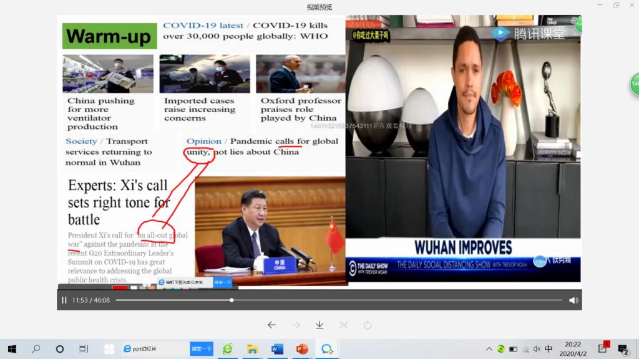Click the rotate/refresh icon below the video
Viewport: 639px width, 359px height.
click(x=368, y=325)
